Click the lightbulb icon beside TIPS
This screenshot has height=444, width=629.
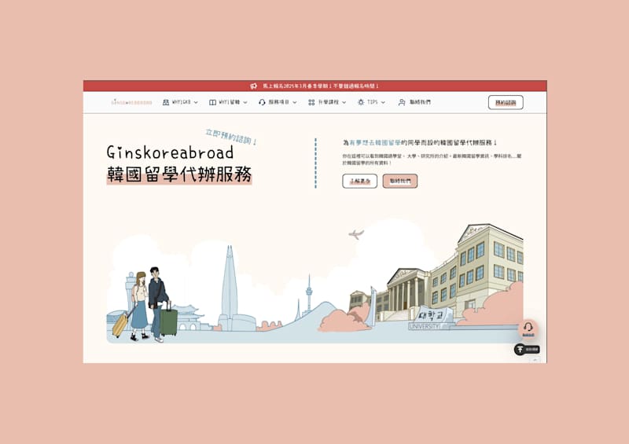pos(361,102)
